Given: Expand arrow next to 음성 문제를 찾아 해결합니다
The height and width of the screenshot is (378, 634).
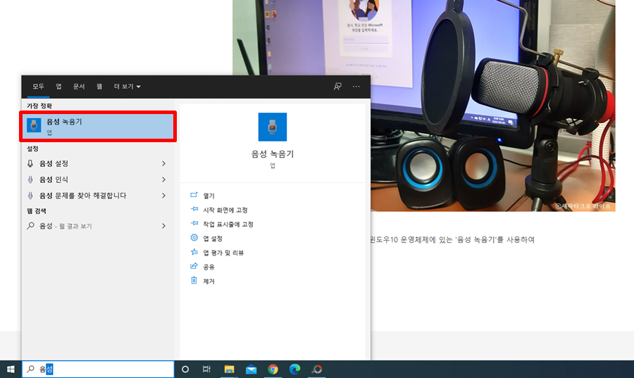Looking at the screenshot, I should coord(163,196).
